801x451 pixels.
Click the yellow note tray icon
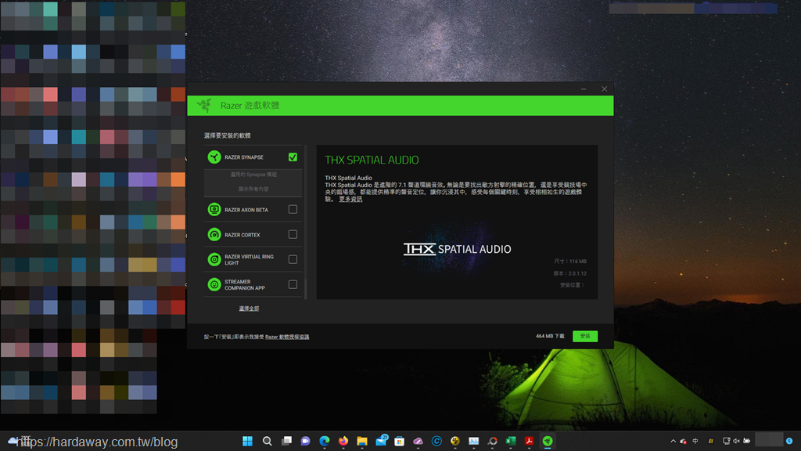(710, 441)
